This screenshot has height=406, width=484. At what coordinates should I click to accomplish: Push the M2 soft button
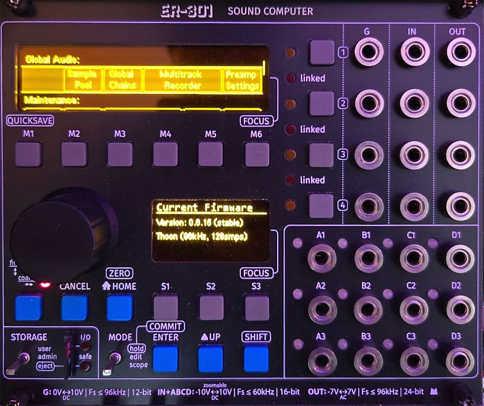(74, 154)
